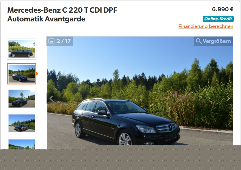The height and width of the screenshot is (170, 241).
Task: Select the highlighted second thumbnail
Action: pos(22,74)
